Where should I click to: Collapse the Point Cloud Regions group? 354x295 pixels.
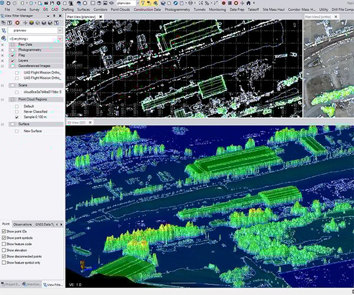coord(2,100)
